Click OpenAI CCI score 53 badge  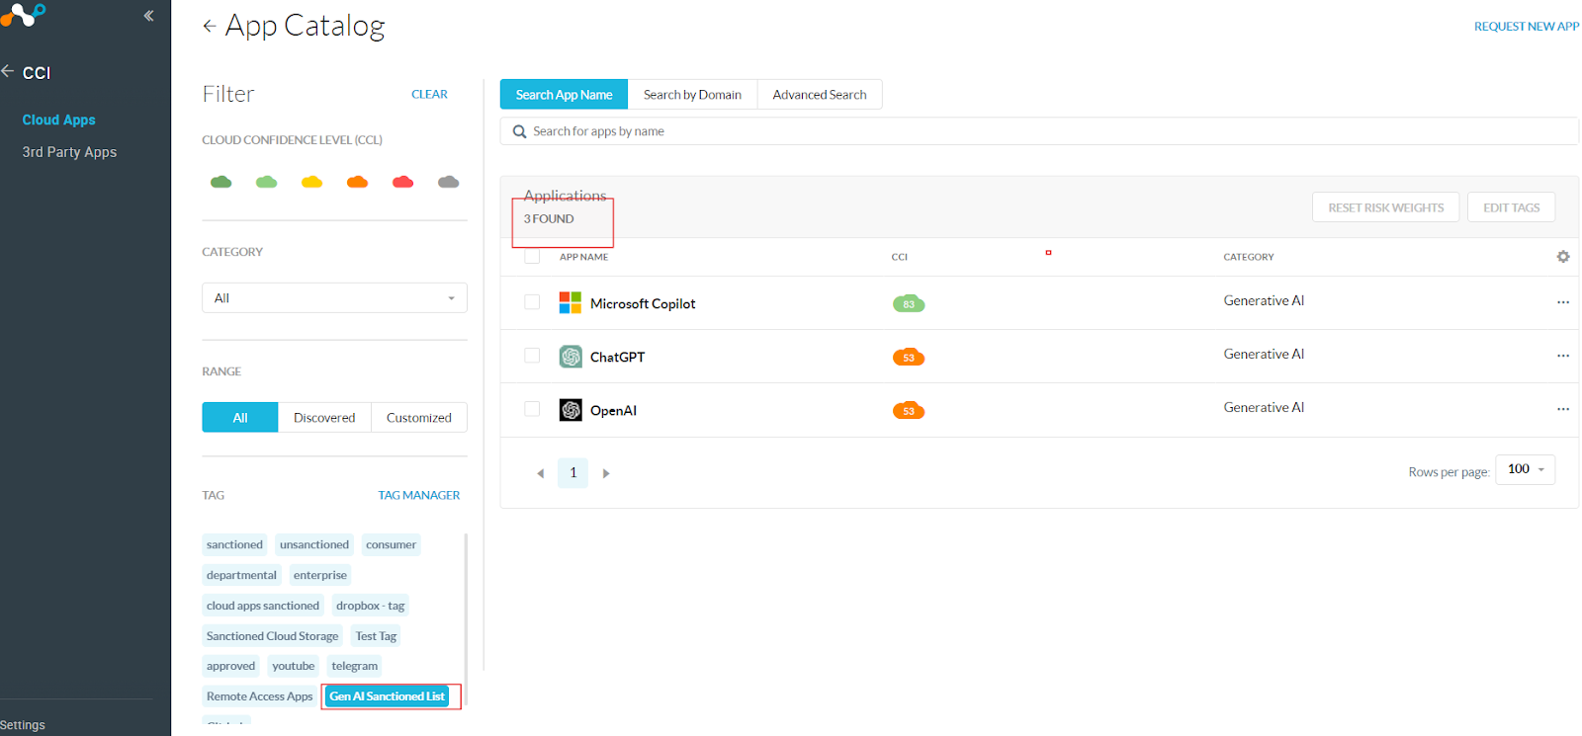tap(909, 410)
